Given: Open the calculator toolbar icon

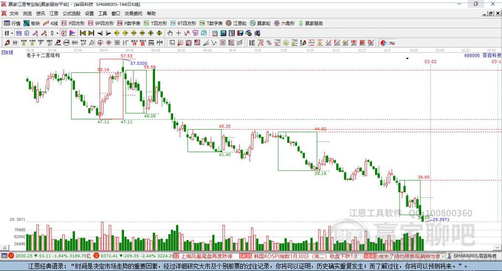Looking at the screenshot, I should [223, 33].
